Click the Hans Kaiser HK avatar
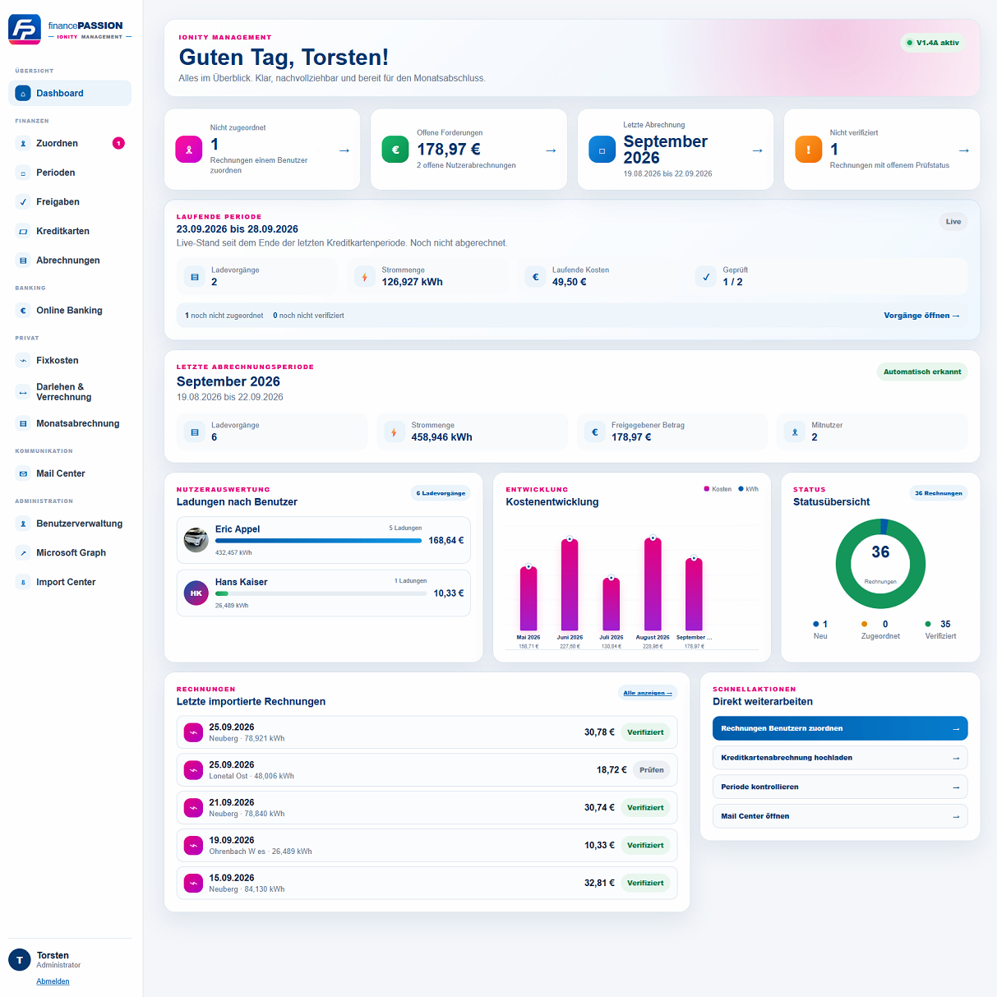This screenshot has height=997, width=997. pyautogui.click(x=196, y=593)
